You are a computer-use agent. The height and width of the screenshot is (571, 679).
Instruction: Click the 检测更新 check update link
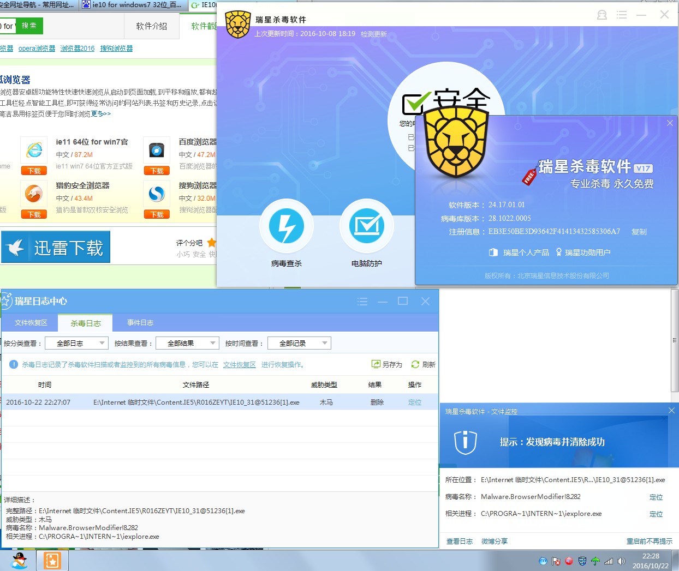point(374,34)
